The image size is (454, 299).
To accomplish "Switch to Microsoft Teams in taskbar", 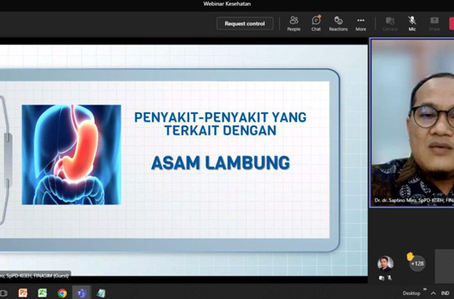I will (x=81, y=293).
